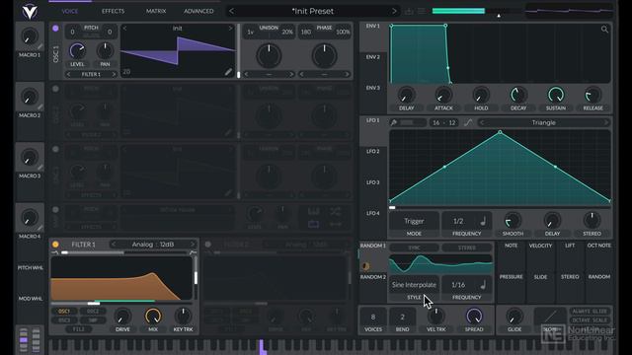This screenshot has height=355, width=632.
Task: Toggle Random 1 Sync button
Action: click(414, 248)
